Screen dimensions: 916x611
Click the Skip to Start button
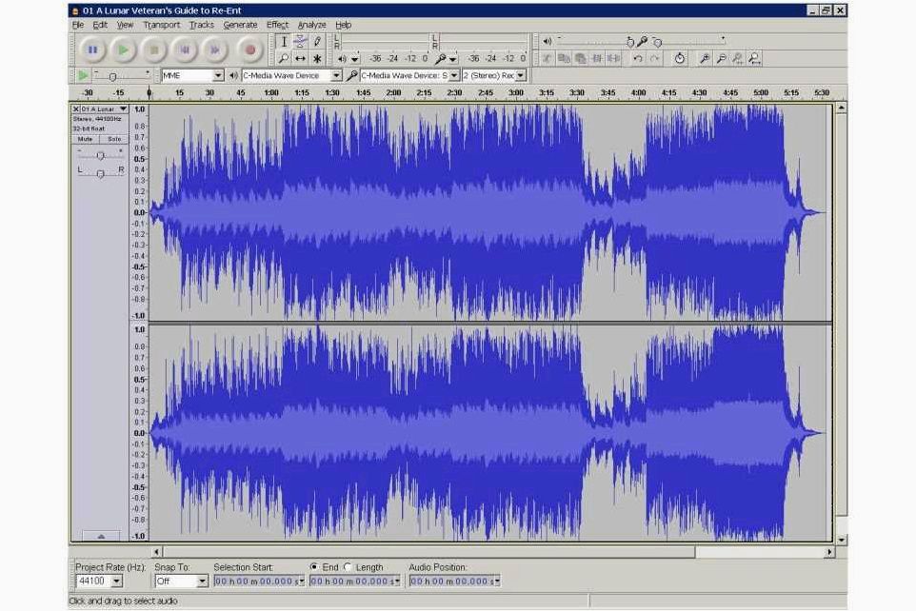point(185,50)
